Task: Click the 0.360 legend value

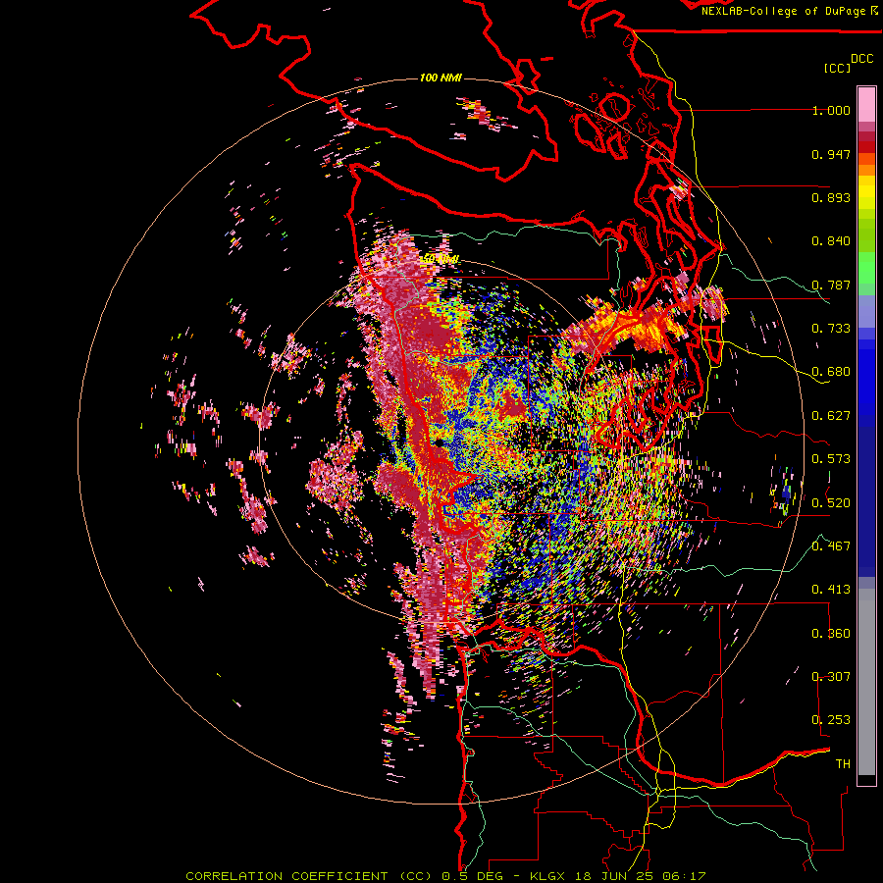Action: point(831,633)
